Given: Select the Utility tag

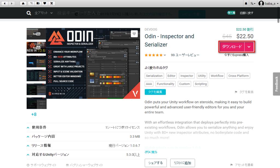Looking at the screenshot, I should pos(202,76).
